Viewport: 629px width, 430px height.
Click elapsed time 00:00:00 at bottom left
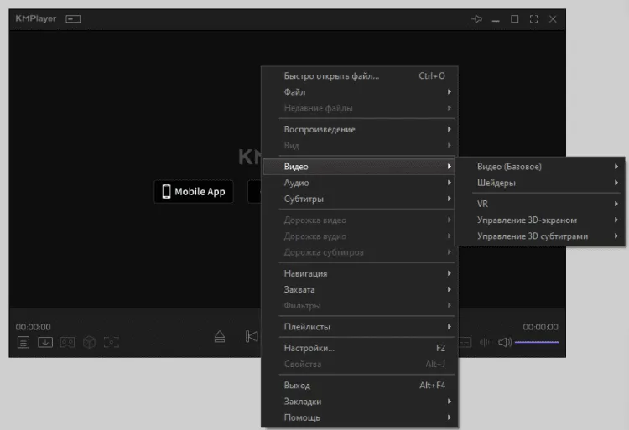tap(34, 327)
